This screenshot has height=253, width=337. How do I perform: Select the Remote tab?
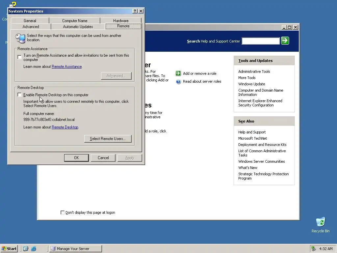pos(123,26)
